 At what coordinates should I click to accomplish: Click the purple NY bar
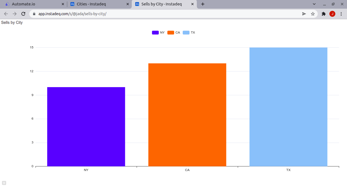pyautogui.click(x=86, y=127)
